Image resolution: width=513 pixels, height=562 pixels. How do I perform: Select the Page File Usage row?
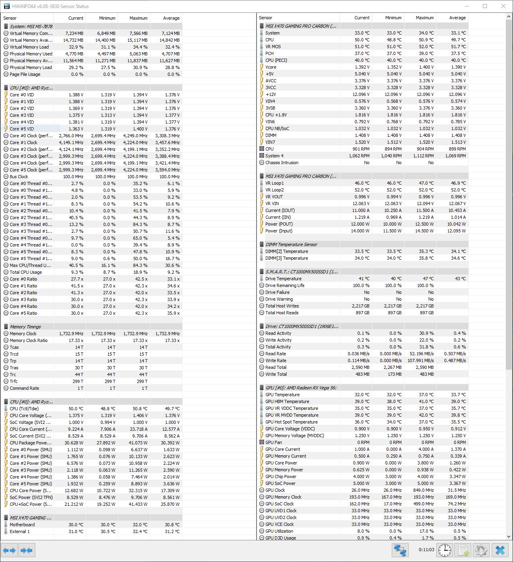pyautogui.click(x=92, y=74)
